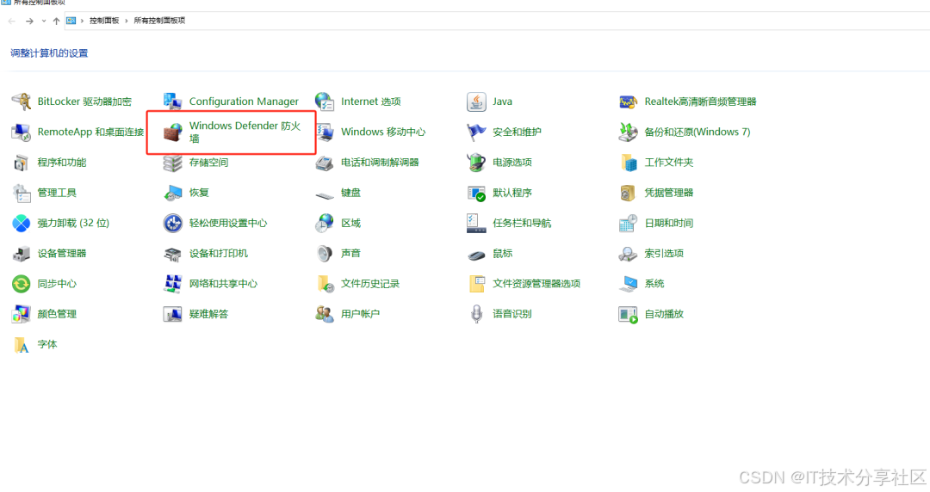Click the 键盘 keyboard icon
Viewport: 930px width, 492px height.
(325, 194)
